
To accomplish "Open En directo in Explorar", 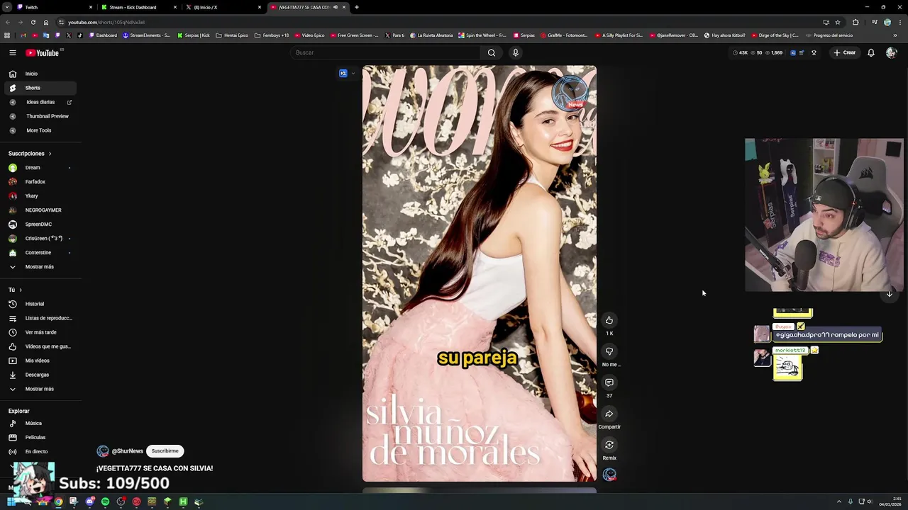I will [41, 452].
